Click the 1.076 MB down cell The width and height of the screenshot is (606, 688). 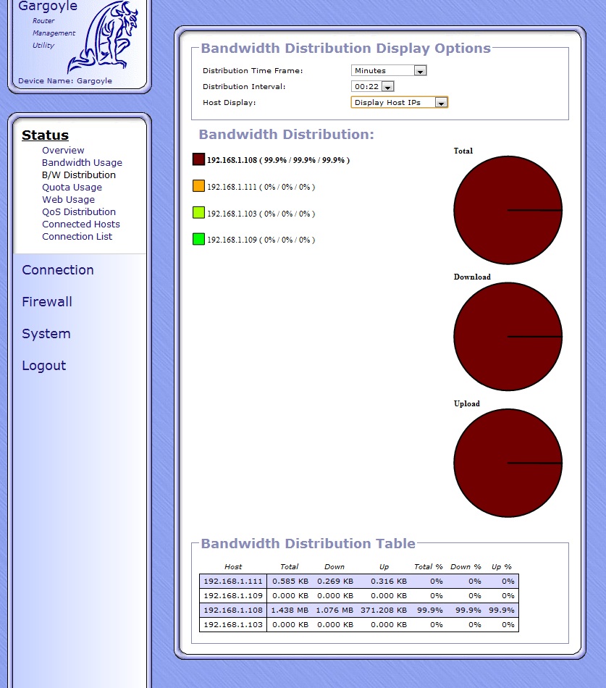(334, 611)
